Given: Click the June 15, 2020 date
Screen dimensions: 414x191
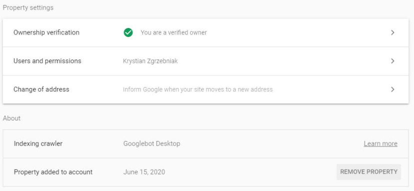Looking at the screenshot, I should click(144, 172).
